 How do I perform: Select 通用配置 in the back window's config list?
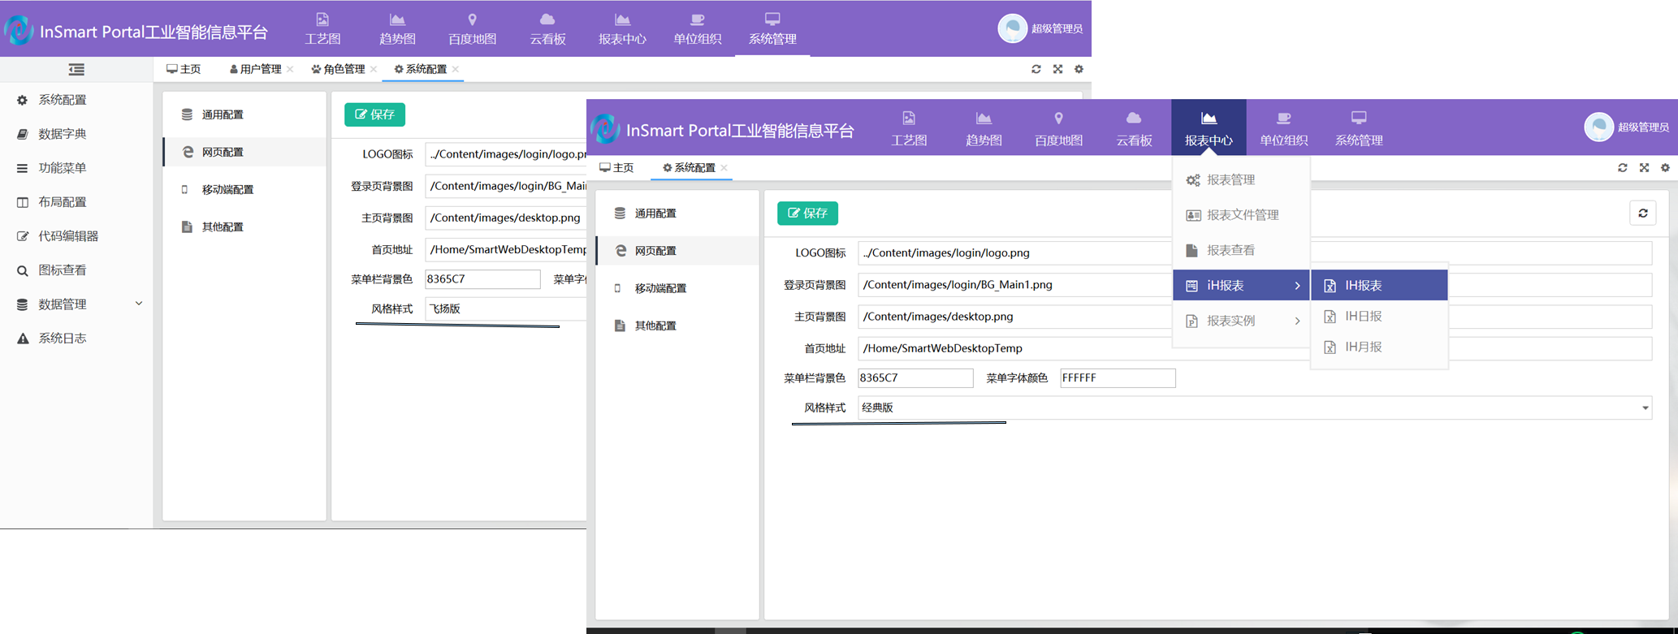(244, 114)
